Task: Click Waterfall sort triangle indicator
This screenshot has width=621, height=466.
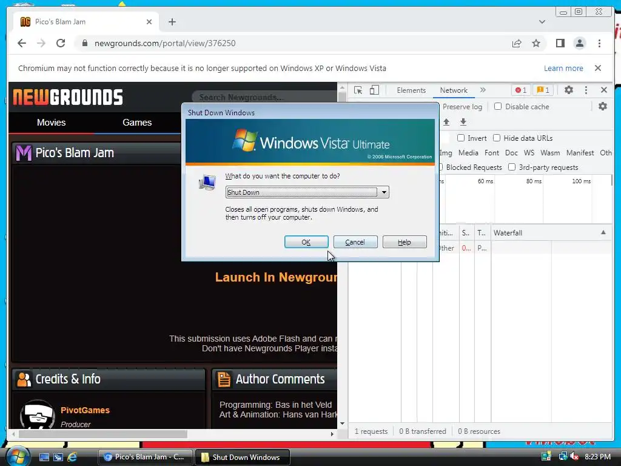Action: click(603, 232)
